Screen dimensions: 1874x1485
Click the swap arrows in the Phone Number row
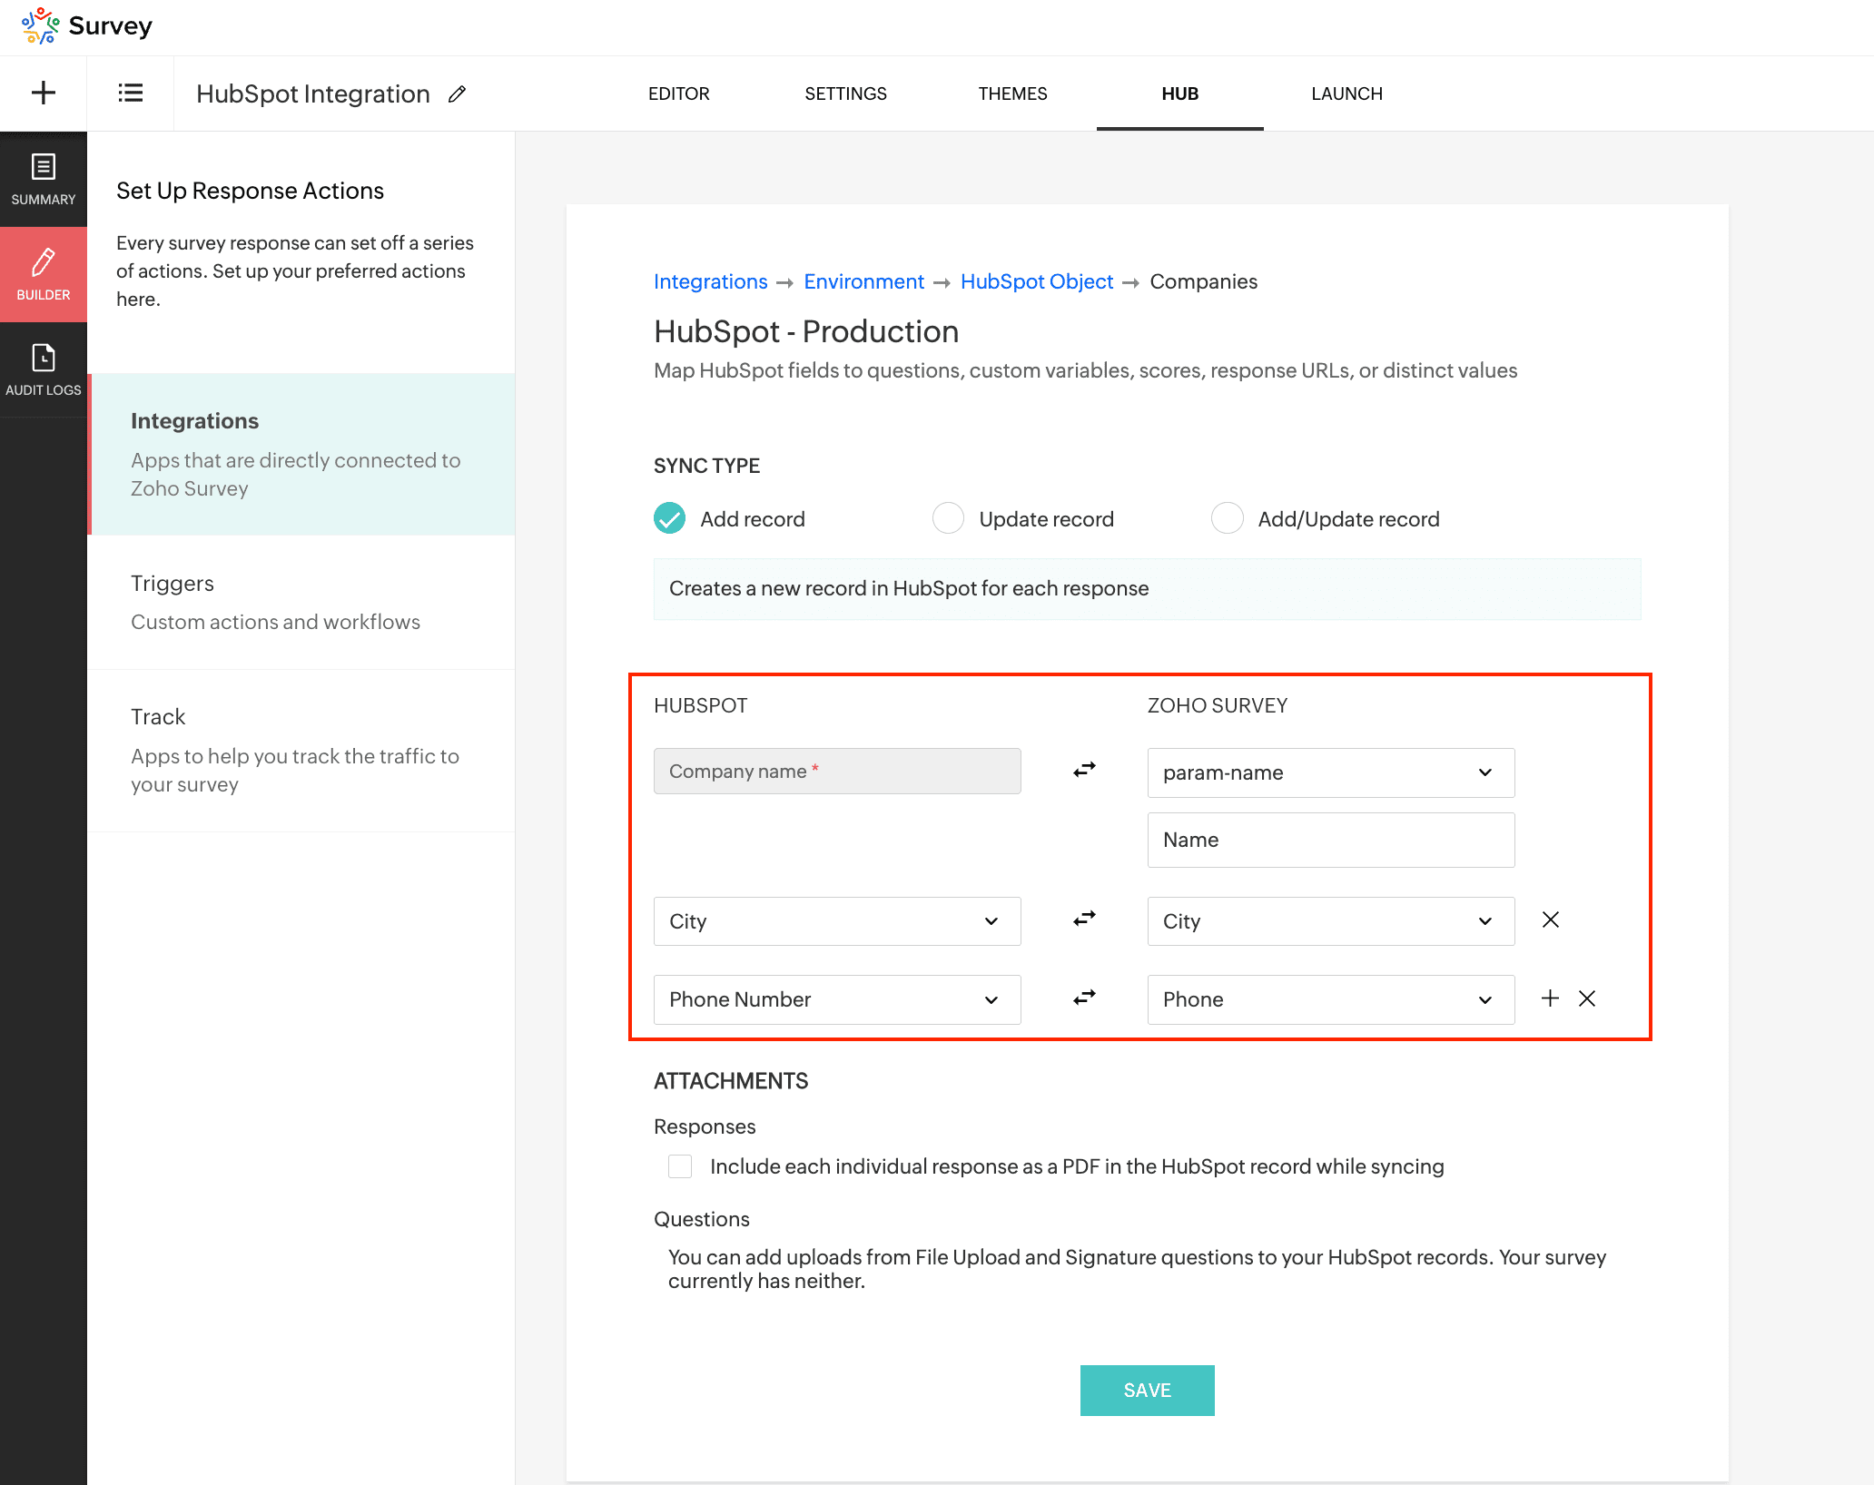[1084, 998]
